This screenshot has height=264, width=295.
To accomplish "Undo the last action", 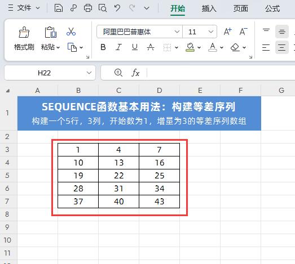I will tap(117, 8).
